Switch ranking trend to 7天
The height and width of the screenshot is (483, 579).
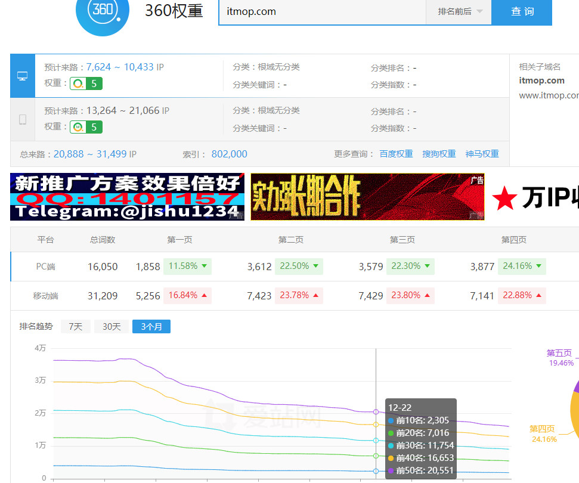[x=76, y=327]
